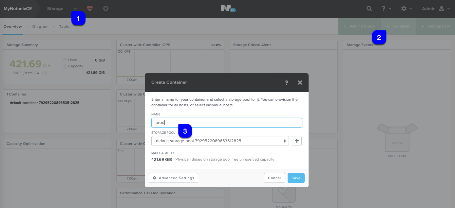This screenshot has height=208, width=455.
Task: Click Cluster-wide Controller IOPS title
Action: (145, 45)
